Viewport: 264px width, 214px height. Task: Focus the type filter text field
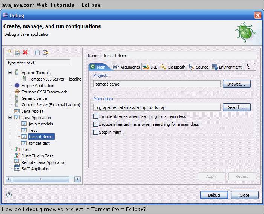(x=38, y=63)
